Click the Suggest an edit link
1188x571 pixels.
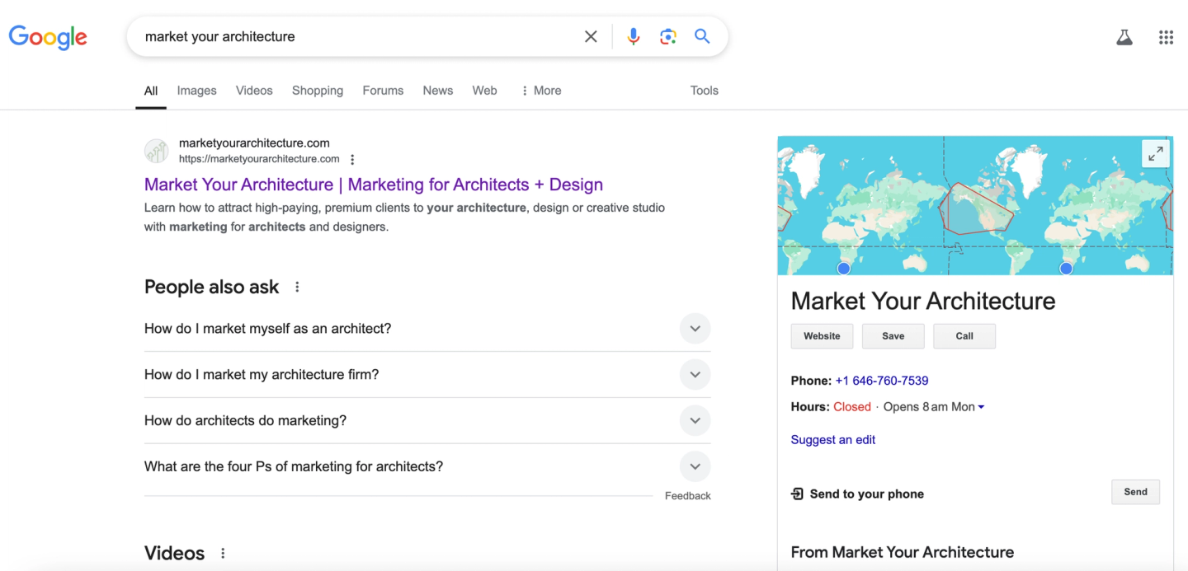833,440
